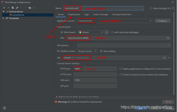Open the Logs tab

[x=86, y=15]
